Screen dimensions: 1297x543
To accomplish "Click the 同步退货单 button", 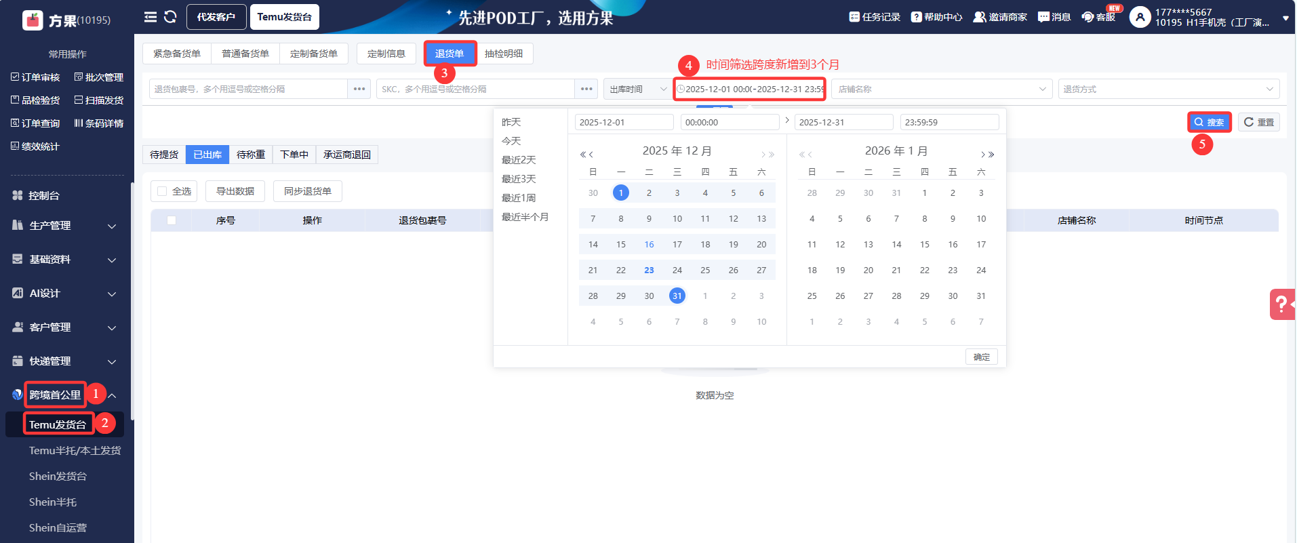I will click(308, 191).
